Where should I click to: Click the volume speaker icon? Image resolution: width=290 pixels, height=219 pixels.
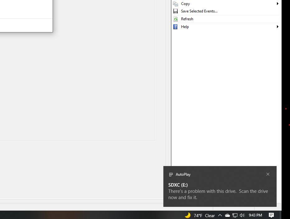[x=242, y=215]
